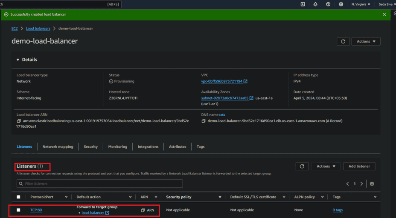The image size is (396, 218).
Task: Refresh the listeners list
Action: click(x=302, y=166)
